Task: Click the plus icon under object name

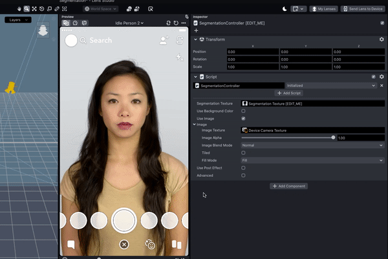Action: 196,30
